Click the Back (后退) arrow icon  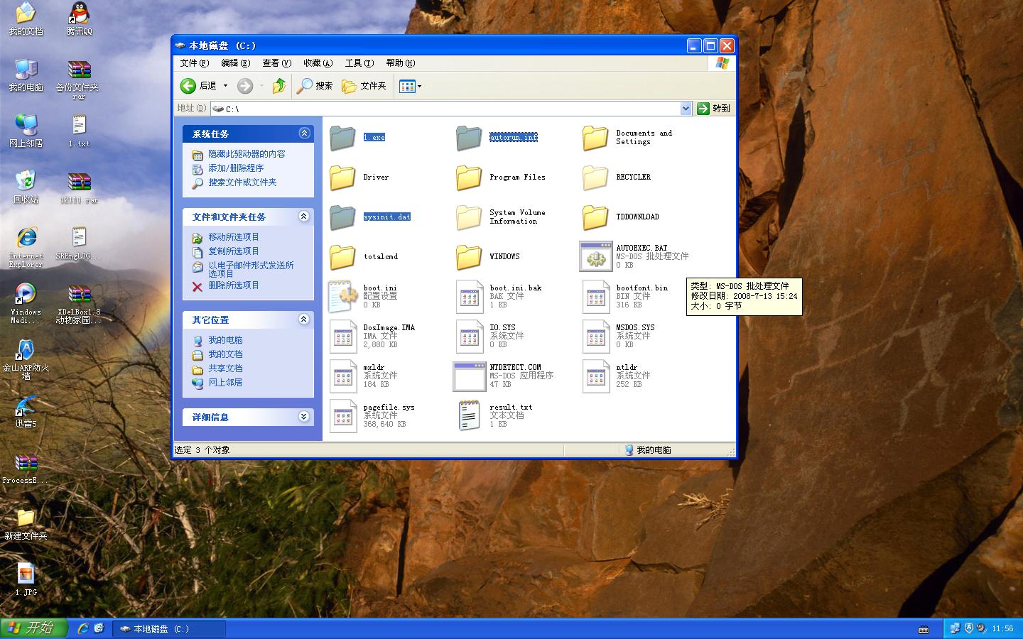click(x=188, y=86)
